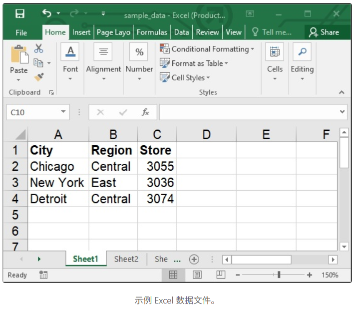Click the Insert Function fx icon
The height and width of the screenshot is (309, 355).
click(145, 112)
